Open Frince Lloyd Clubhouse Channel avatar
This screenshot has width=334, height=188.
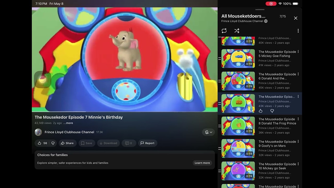(x=38, y=132)
